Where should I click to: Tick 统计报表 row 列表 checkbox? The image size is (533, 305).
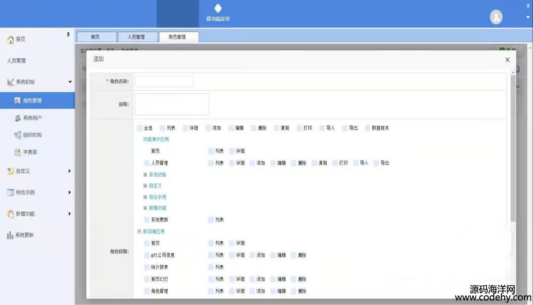[211, 267]
